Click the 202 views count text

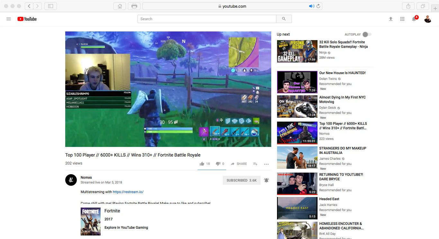coord(74,163)
